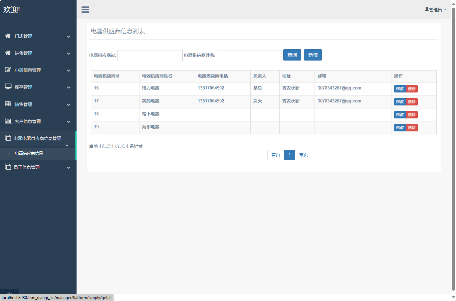Click the copy icon beside 员工信息管理
This screenshot has width=456, height=301.
8,167
